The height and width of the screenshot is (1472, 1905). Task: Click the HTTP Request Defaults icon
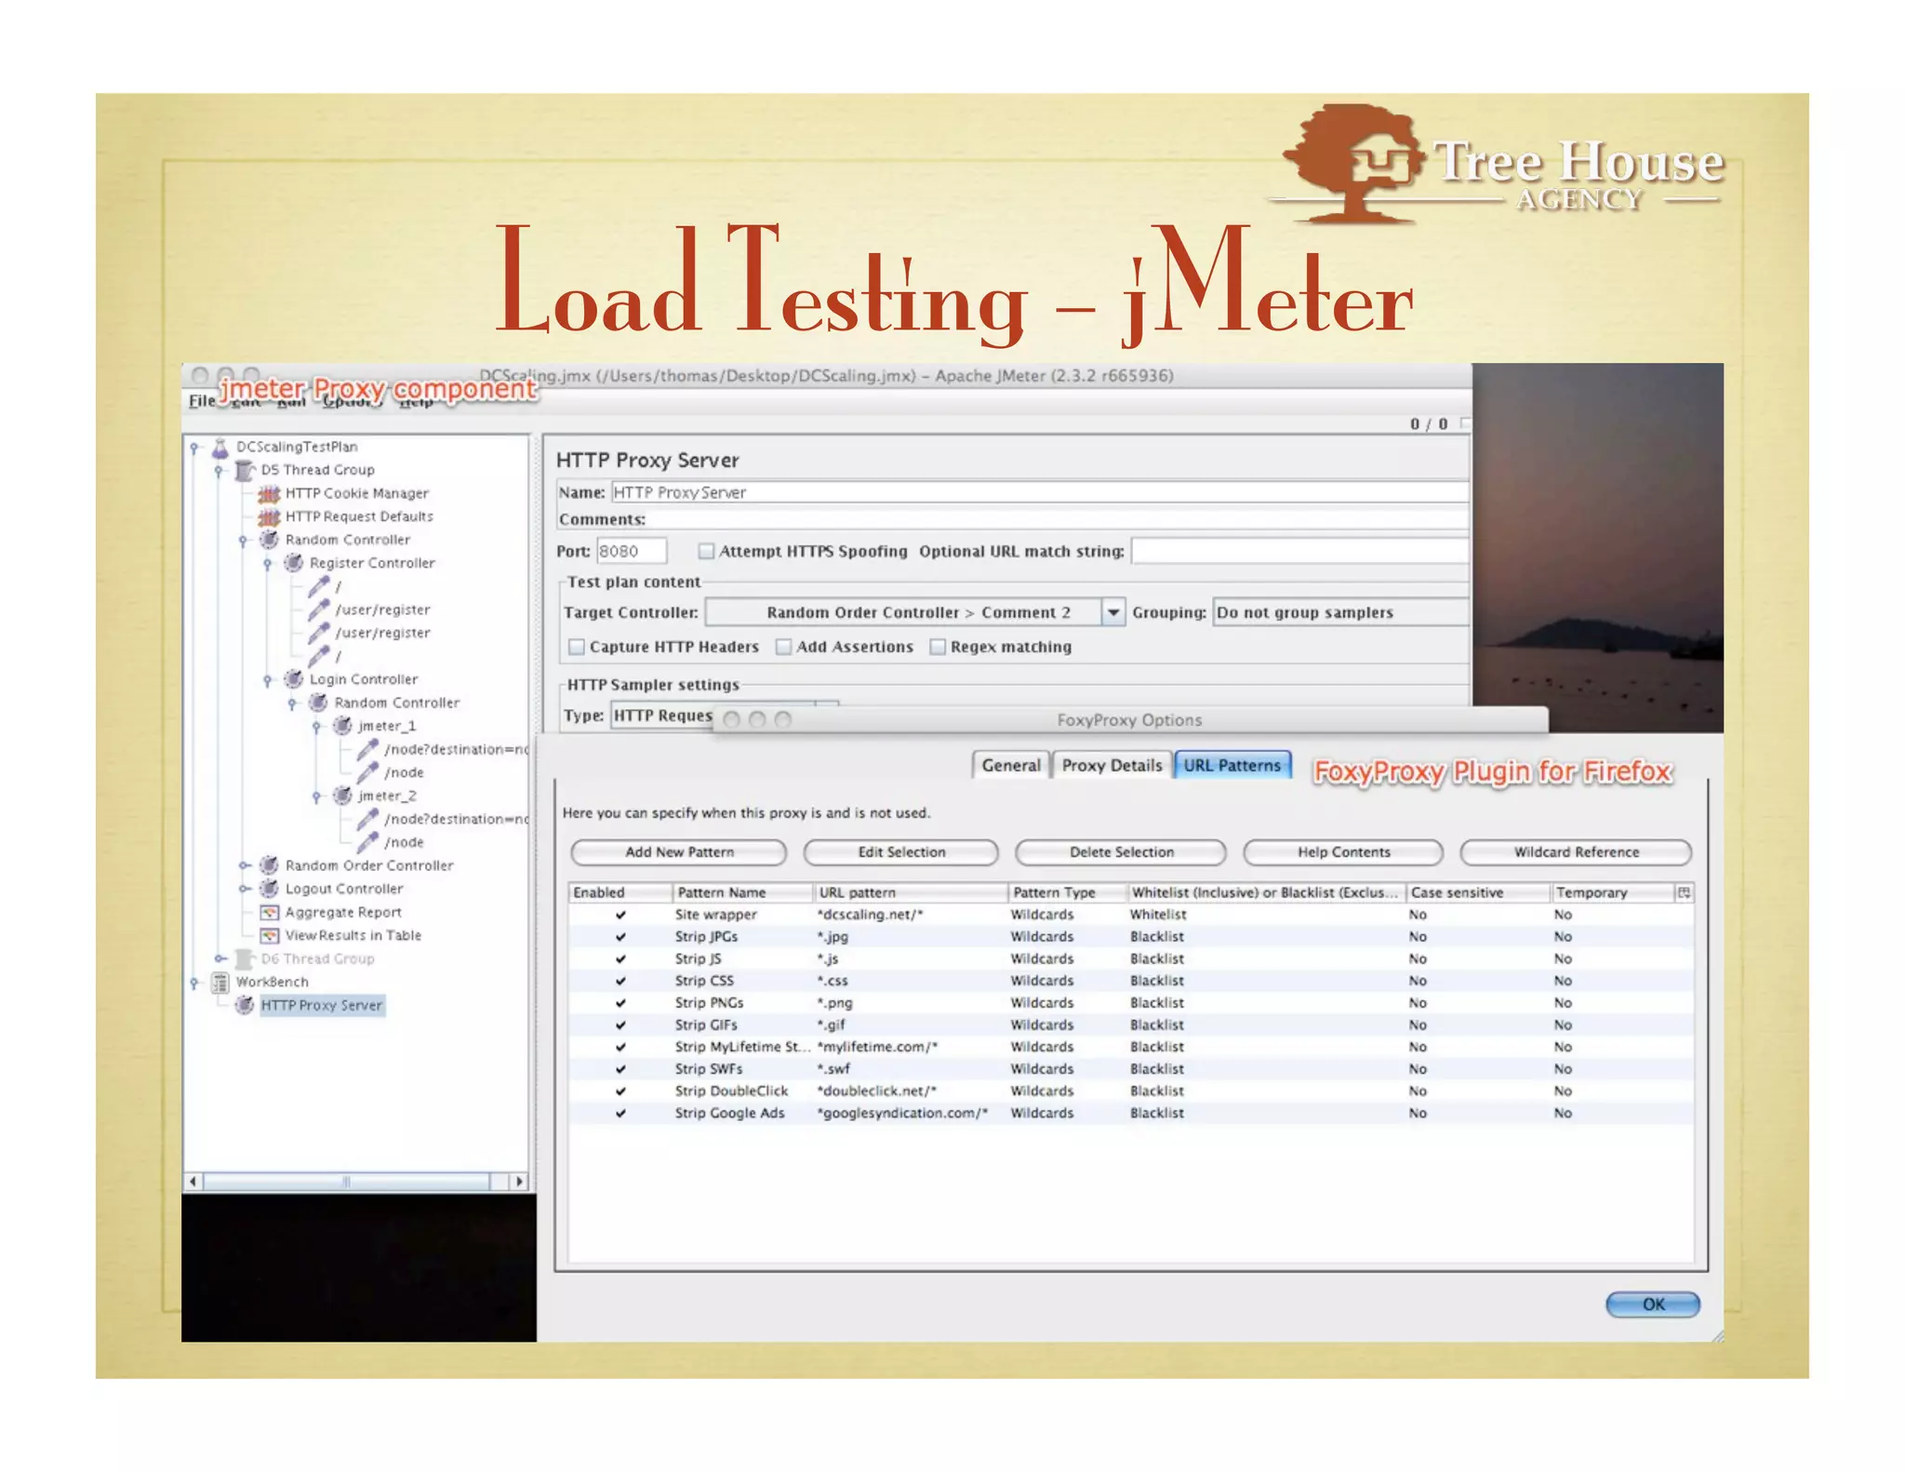269,516
